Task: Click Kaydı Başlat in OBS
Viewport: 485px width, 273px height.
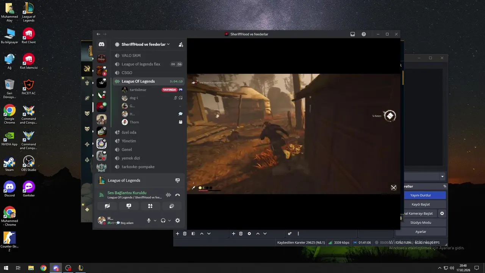Action: point(421,204)
